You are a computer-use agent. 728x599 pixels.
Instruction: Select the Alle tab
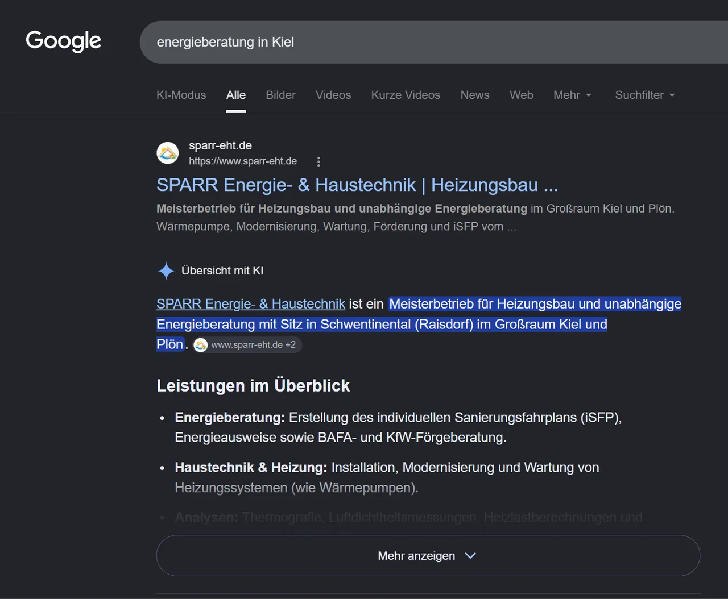[236, 95]
